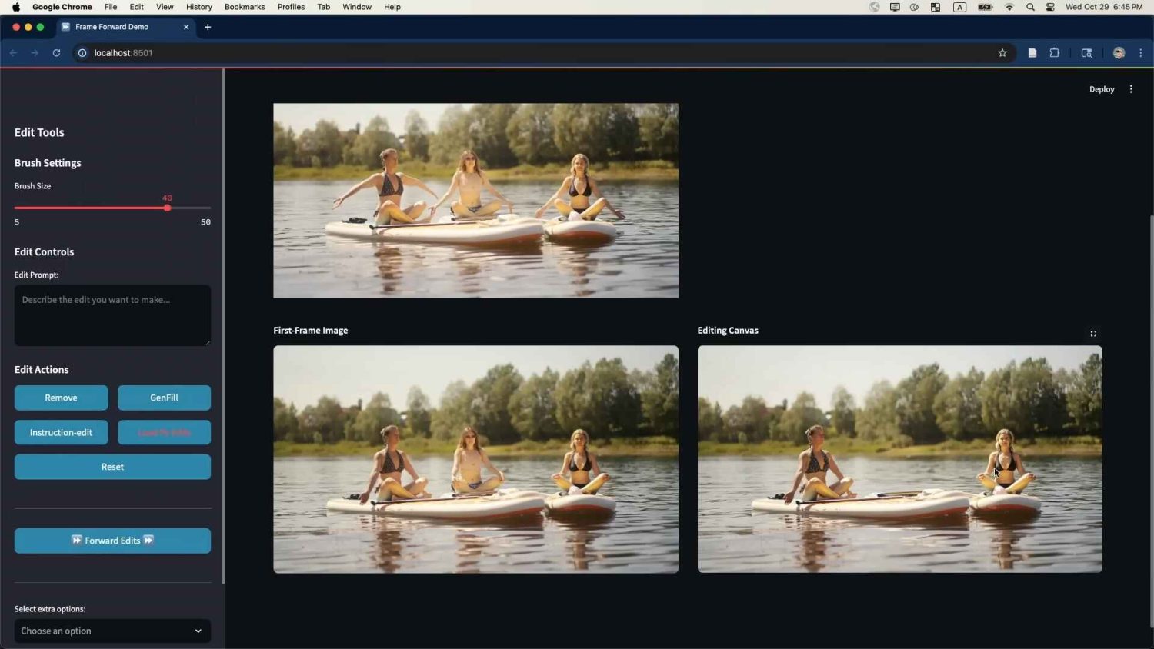1154x649 pixels.
Task: Click the Remove edit action
Action: [61, 398]
